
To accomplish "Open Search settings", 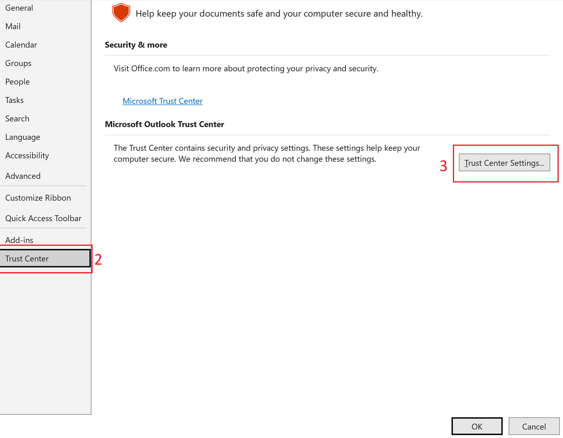I will tap(17, 119).
